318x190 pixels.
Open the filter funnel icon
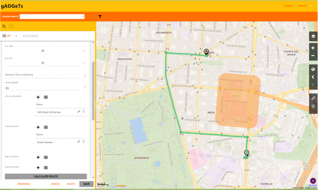click(100, 17)
